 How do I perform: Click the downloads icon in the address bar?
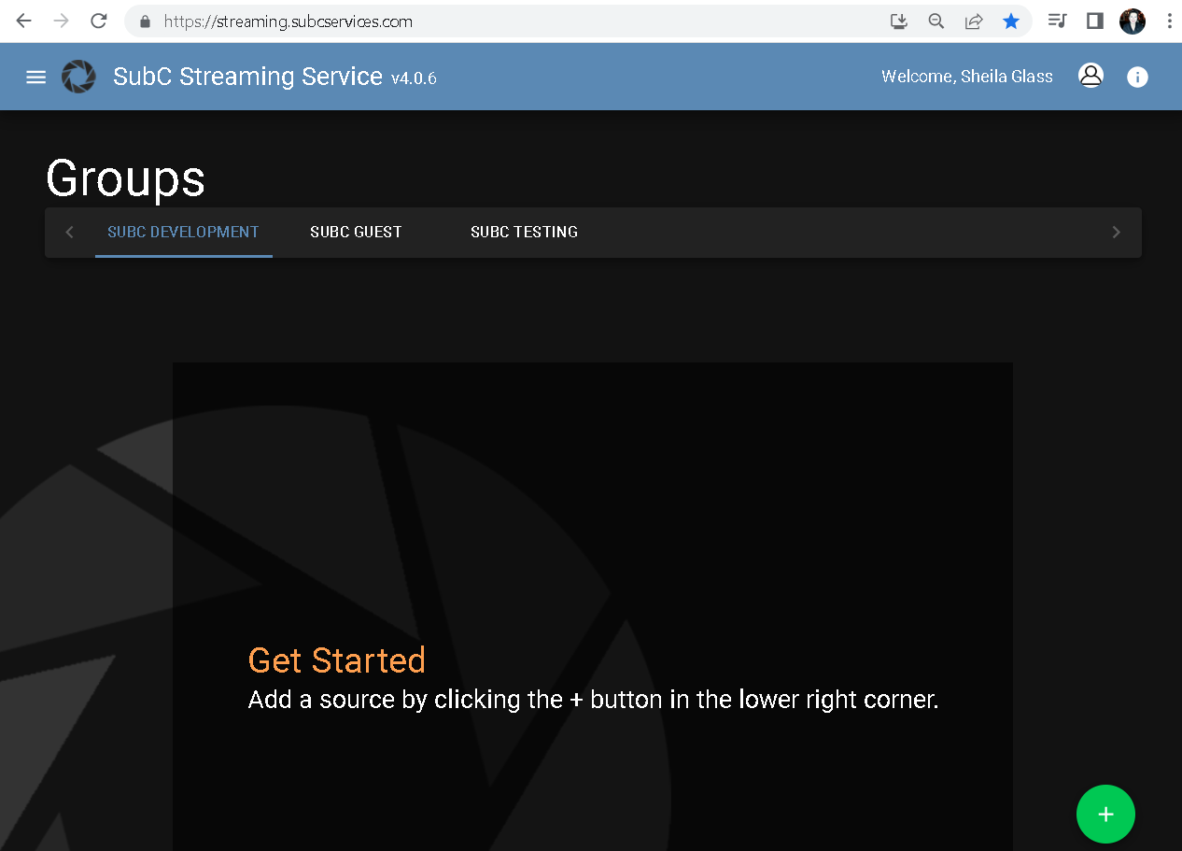898,21
